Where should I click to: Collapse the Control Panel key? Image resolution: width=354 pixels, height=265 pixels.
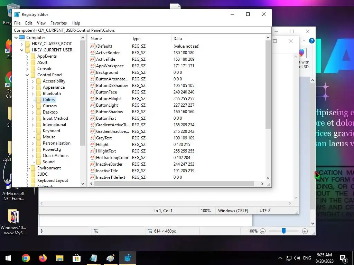pyautogui.click(x=27, y=75)
